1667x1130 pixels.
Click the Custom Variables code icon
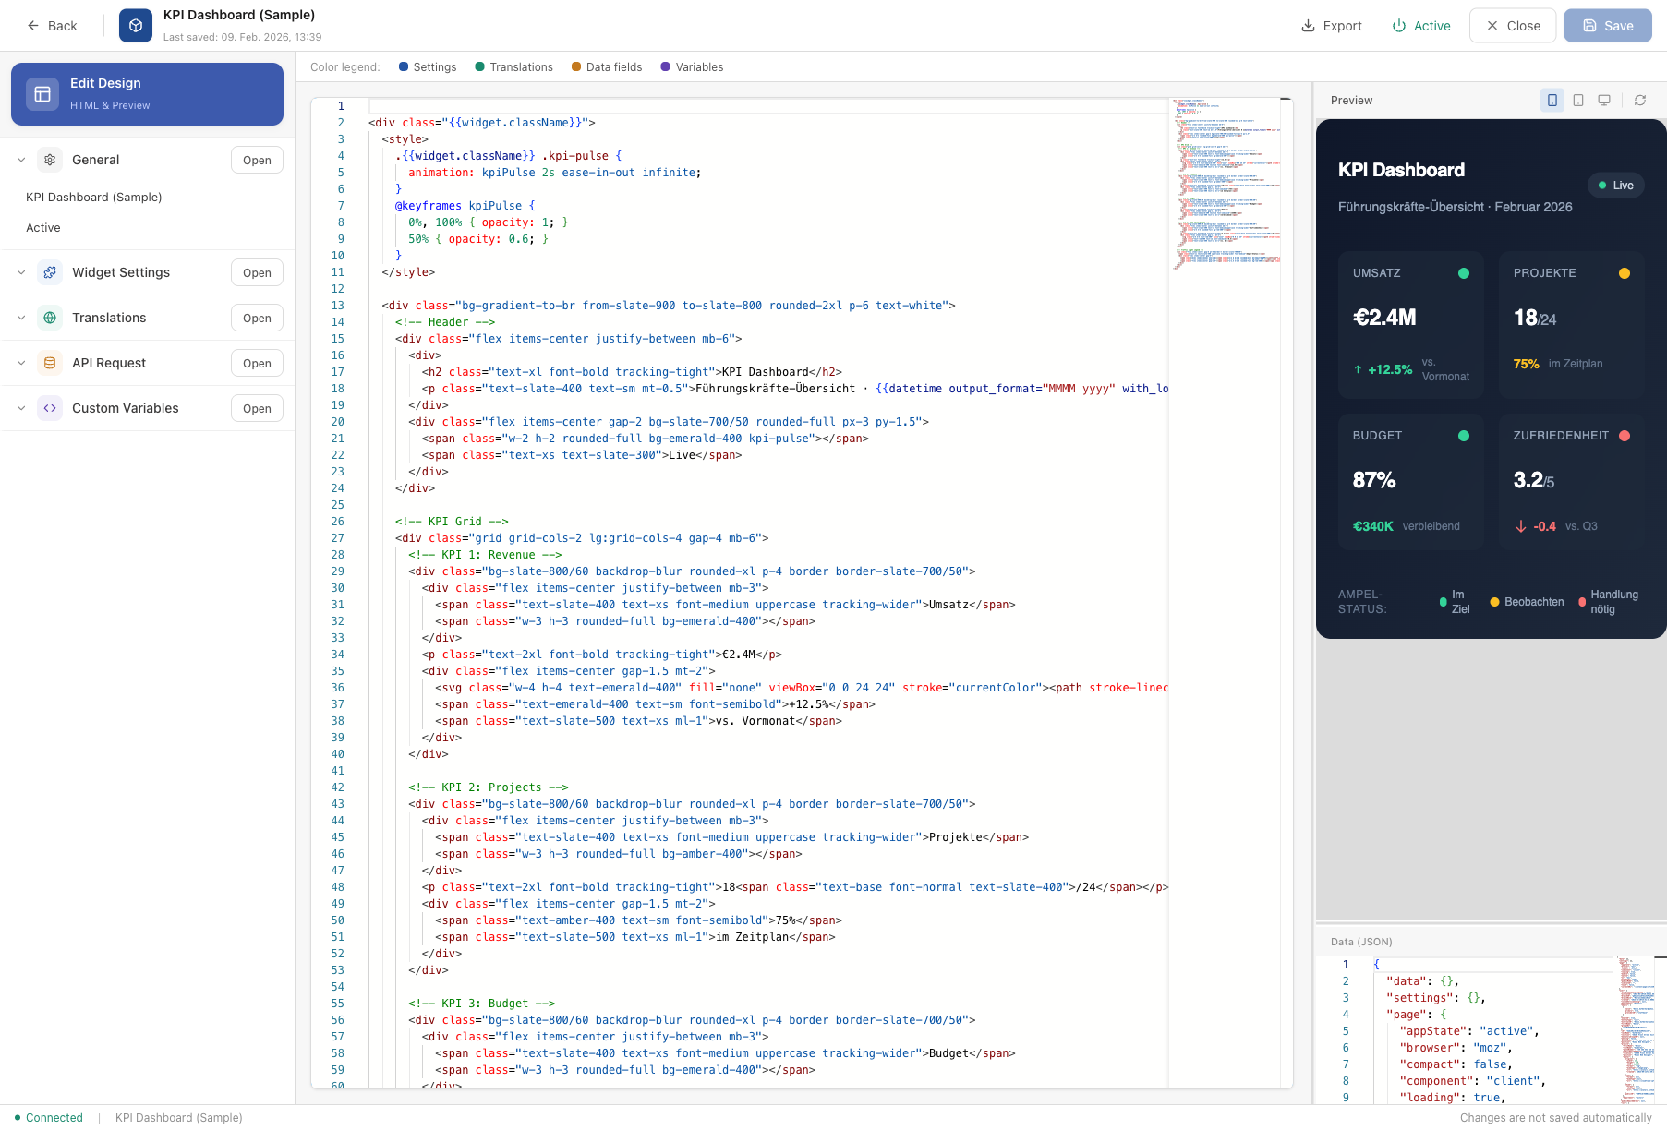point(49,408)
